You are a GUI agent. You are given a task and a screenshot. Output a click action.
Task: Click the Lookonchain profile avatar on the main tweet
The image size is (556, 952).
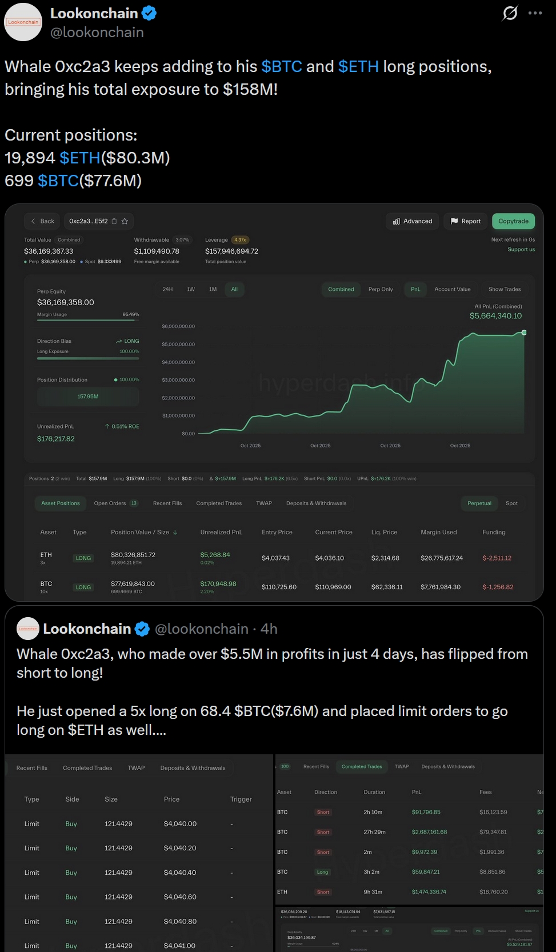[x=23, y=22]
